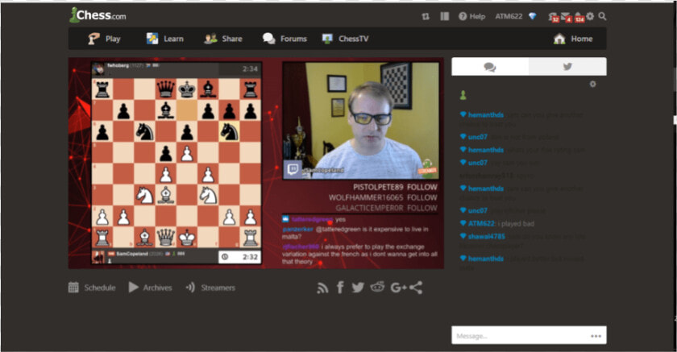Screen dimensions: 677x352
Task: Click the RSS feed icon
Action: [322, 288]
